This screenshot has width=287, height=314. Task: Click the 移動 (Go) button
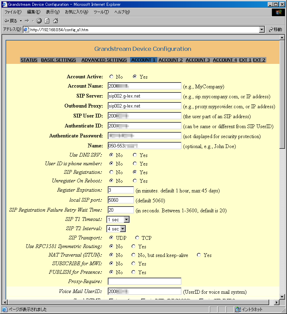click(276, 30)
